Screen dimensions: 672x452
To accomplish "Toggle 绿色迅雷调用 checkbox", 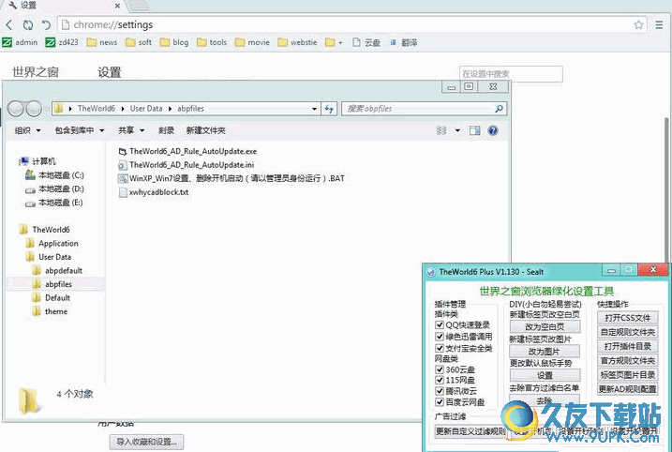I will pos(440,337).
